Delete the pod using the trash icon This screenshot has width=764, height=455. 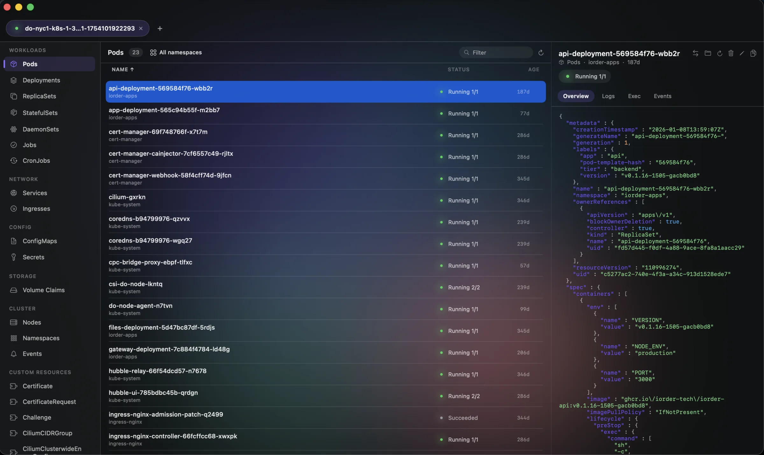[731, 53]
